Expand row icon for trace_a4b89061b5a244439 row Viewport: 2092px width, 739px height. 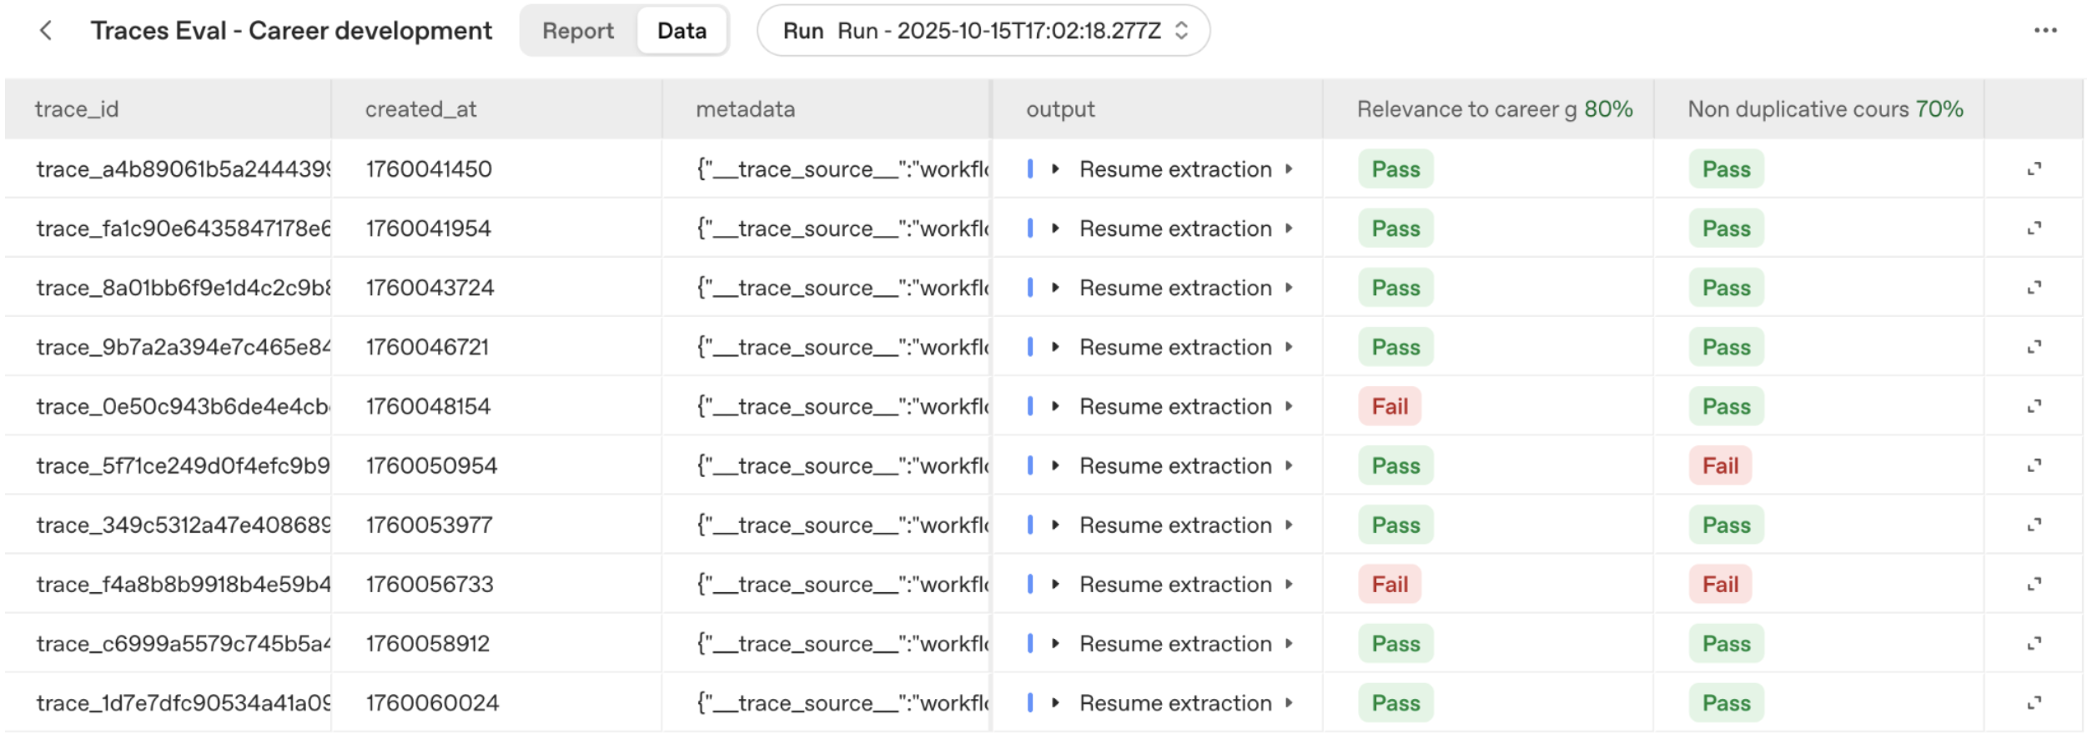pyautogui.click(x=2034, y=169)
